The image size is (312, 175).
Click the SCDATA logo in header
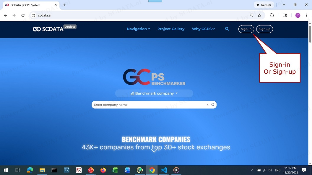pyautogui.click(x=48, y=29)
